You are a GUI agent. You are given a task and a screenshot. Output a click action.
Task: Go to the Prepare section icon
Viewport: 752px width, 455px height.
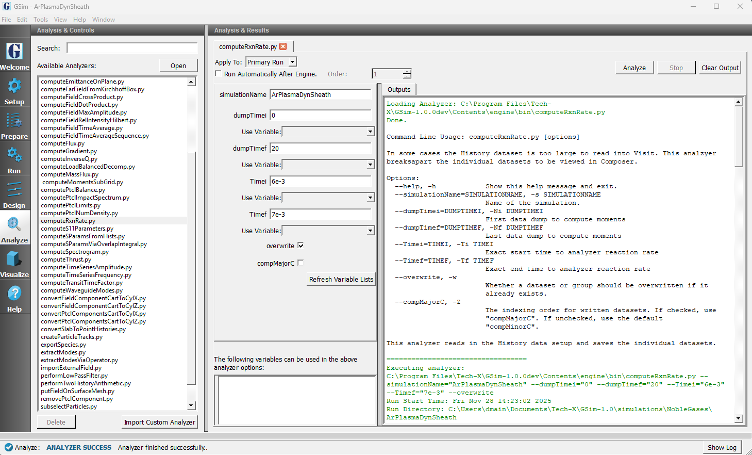click(x=14, y=121)
